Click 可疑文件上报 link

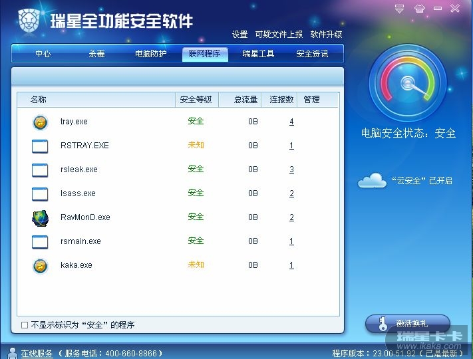pyautogui.click(x=279, y=35)
